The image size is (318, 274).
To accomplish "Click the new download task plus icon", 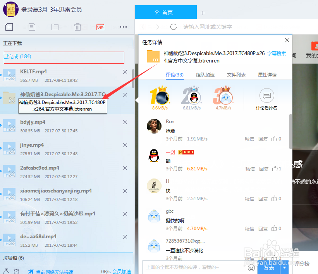I will pos(9,27).
